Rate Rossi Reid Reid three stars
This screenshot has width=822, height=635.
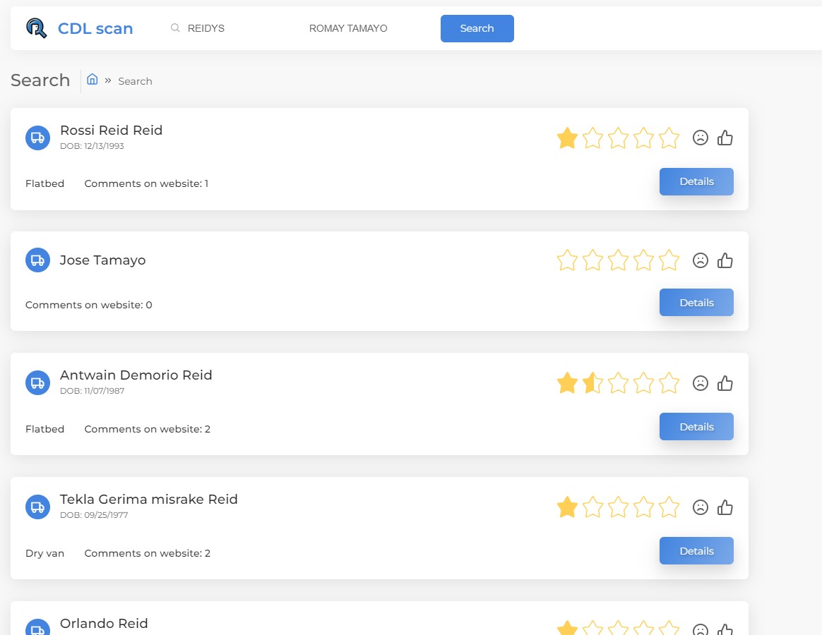coord(618,138)
